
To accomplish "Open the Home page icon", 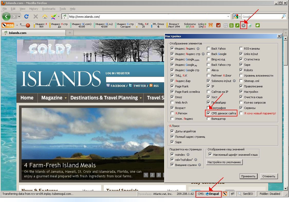I will tap(45, 17).
